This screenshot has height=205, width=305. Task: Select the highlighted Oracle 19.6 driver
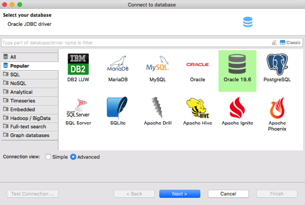coord(237,71)
